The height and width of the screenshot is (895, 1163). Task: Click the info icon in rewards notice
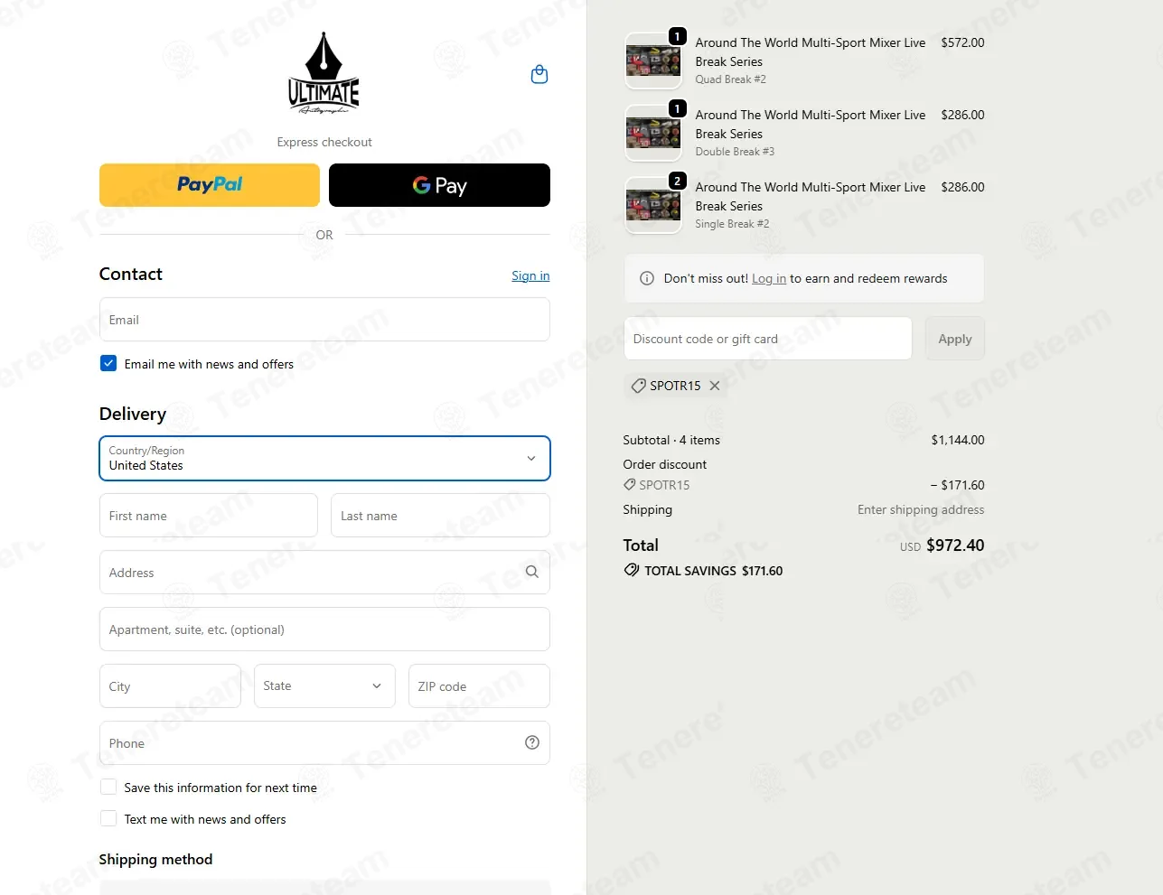point(647,278)
